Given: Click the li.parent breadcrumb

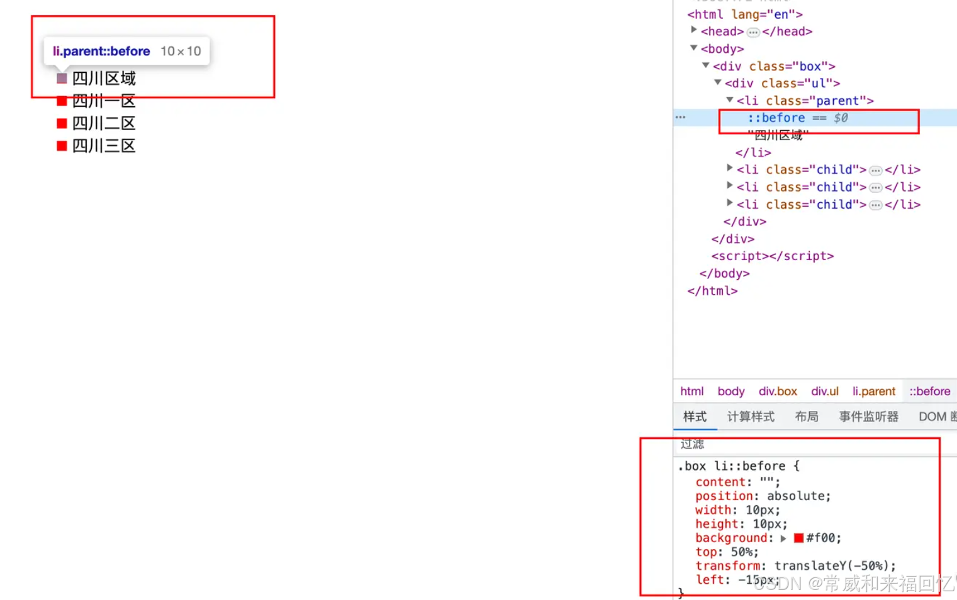Looking at the screenshot, I should point(873,391).
